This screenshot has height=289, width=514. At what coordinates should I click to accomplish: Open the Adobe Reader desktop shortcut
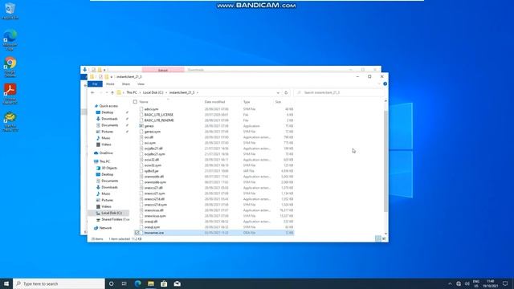(x=10, y=94)
